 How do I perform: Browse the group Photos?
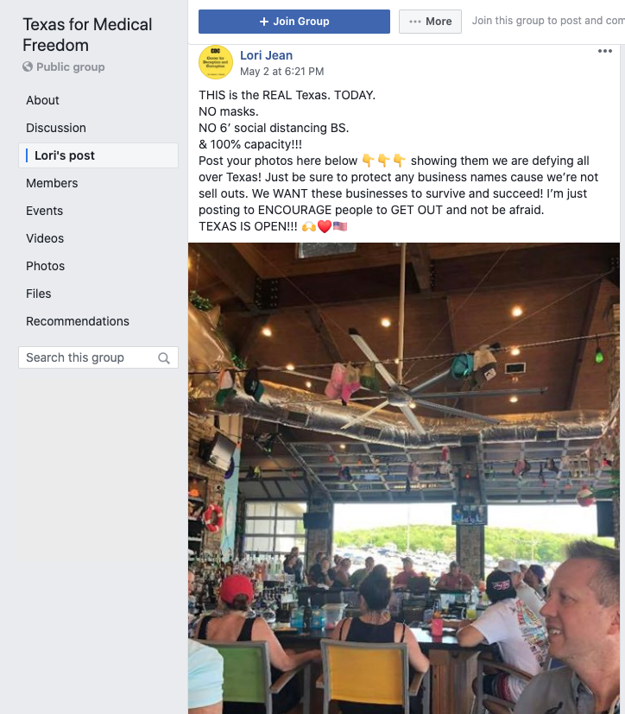point(45,266)
